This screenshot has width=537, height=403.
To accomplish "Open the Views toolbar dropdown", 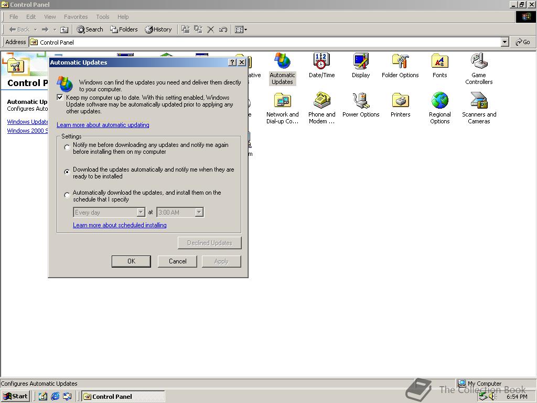I will (x=241, y=29).
